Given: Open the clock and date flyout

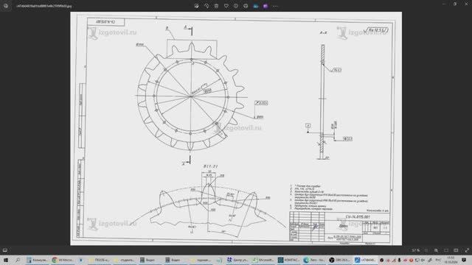Looking at the screenshot, I should click(451, 260).
